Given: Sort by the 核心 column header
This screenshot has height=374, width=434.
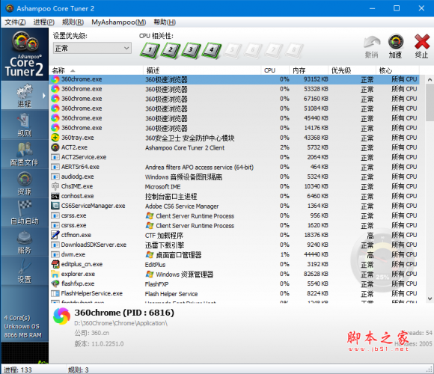Looking at the screenshot, I should click(397, 70).
